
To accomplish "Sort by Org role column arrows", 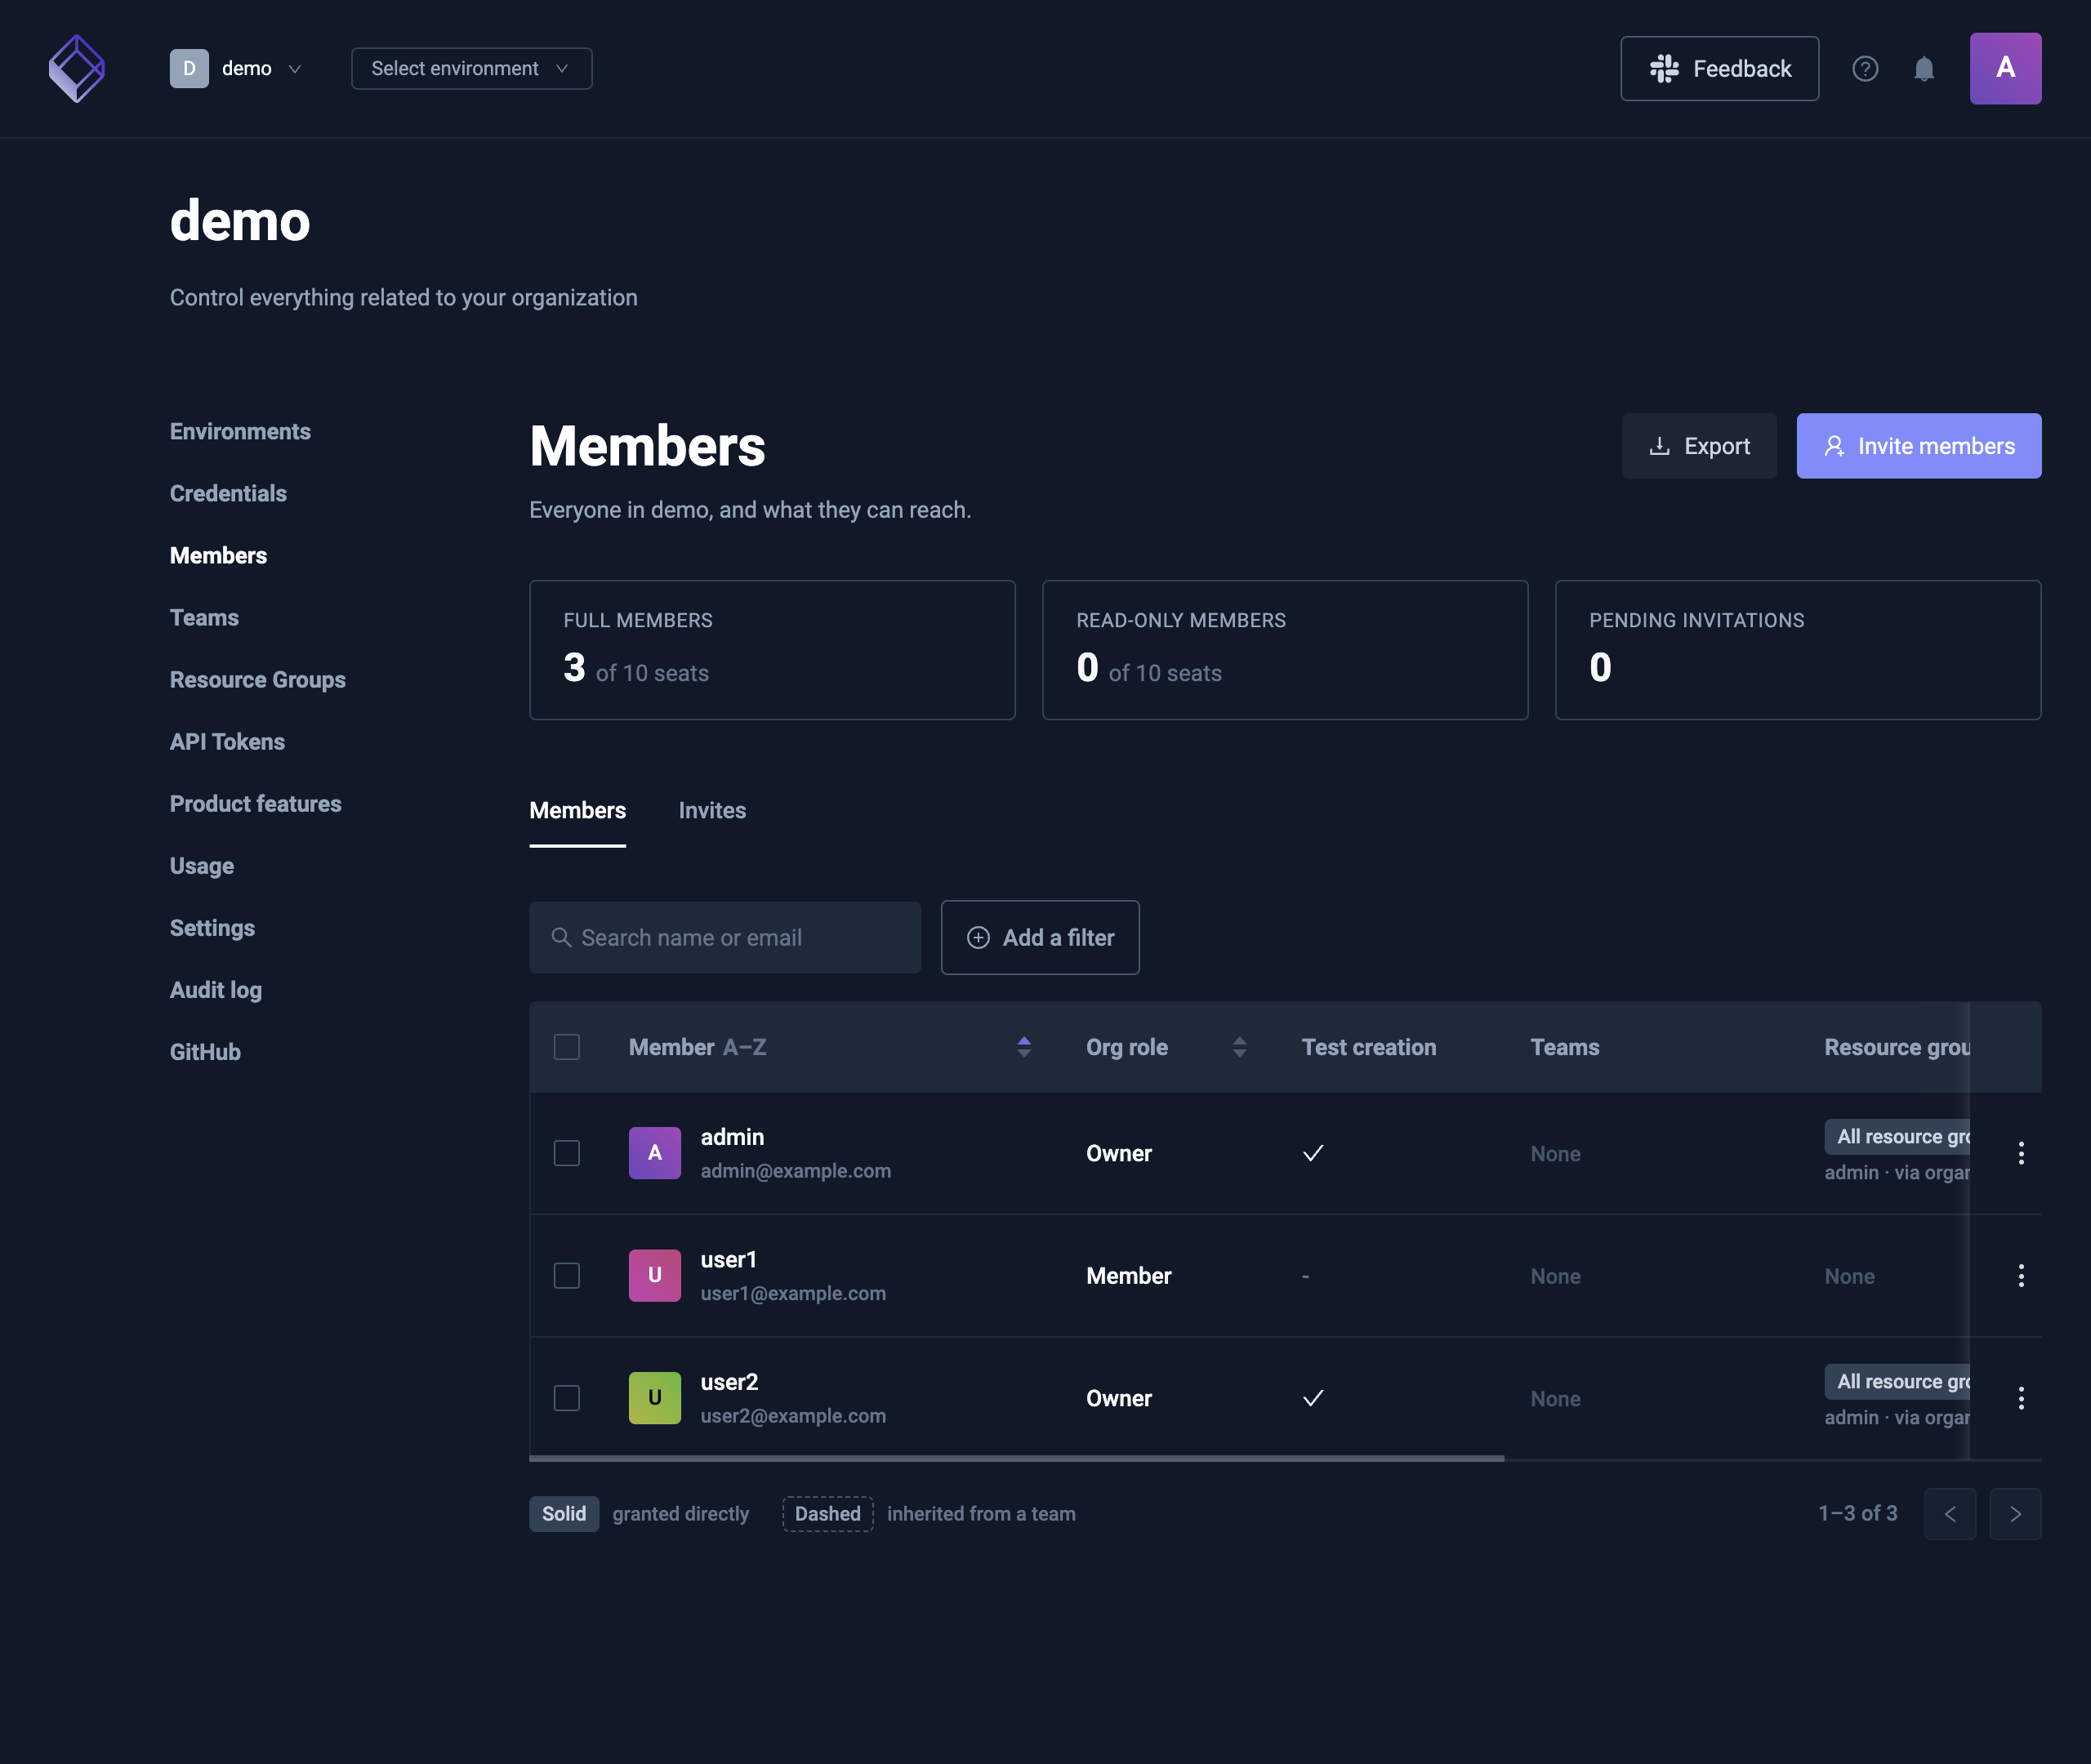I will click(1239, 1047).
